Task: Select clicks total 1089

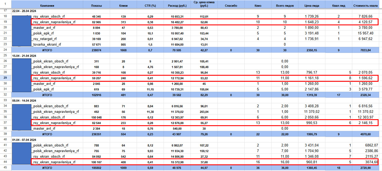Action: [123, 168]
